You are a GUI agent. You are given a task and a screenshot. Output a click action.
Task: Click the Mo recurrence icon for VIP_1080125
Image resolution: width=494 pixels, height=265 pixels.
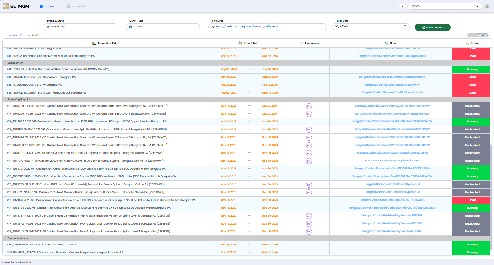(309, 192)
